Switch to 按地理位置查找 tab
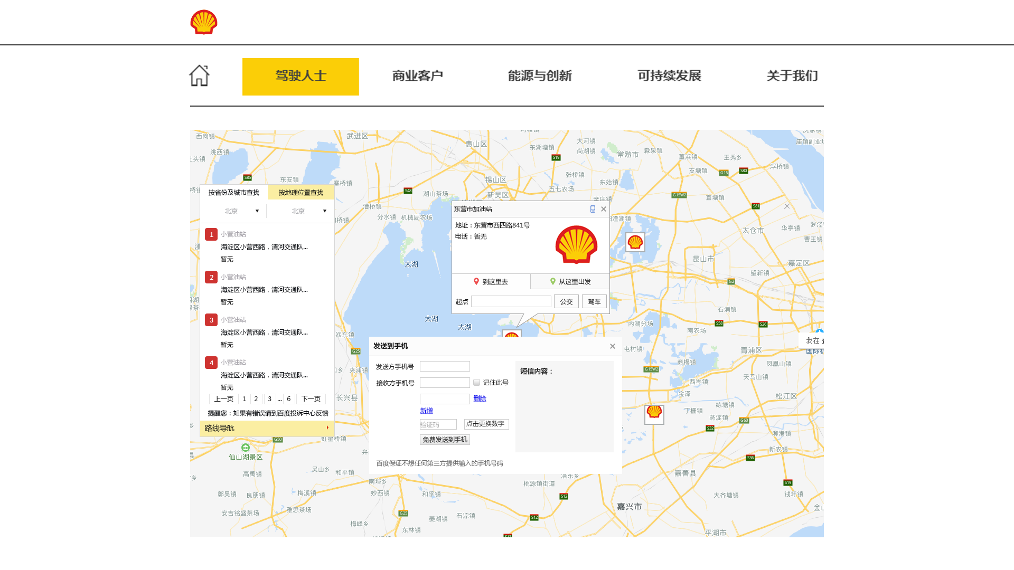This screenshot has width=1014, height=570. 301,193
